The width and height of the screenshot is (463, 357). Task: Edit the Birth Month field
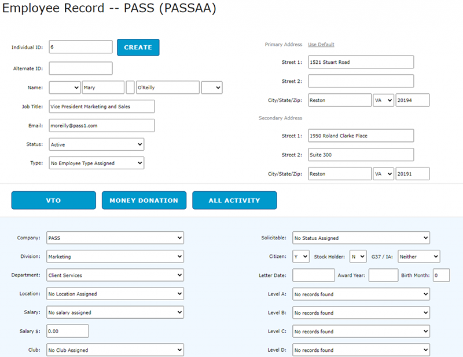tap(442, 275)
